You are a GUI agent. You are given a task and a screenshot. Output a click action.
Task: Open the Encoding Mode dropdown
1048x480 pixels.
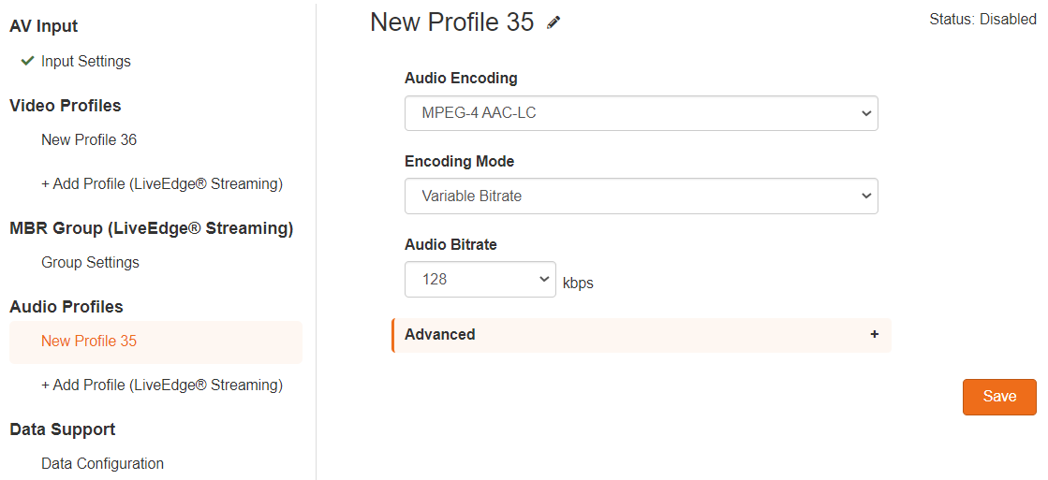pos(641,196)
